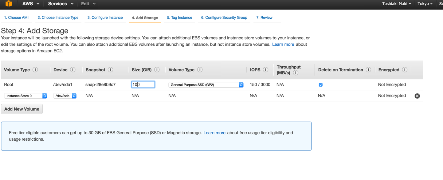Click info icon beside Encrypted column header

405,70
